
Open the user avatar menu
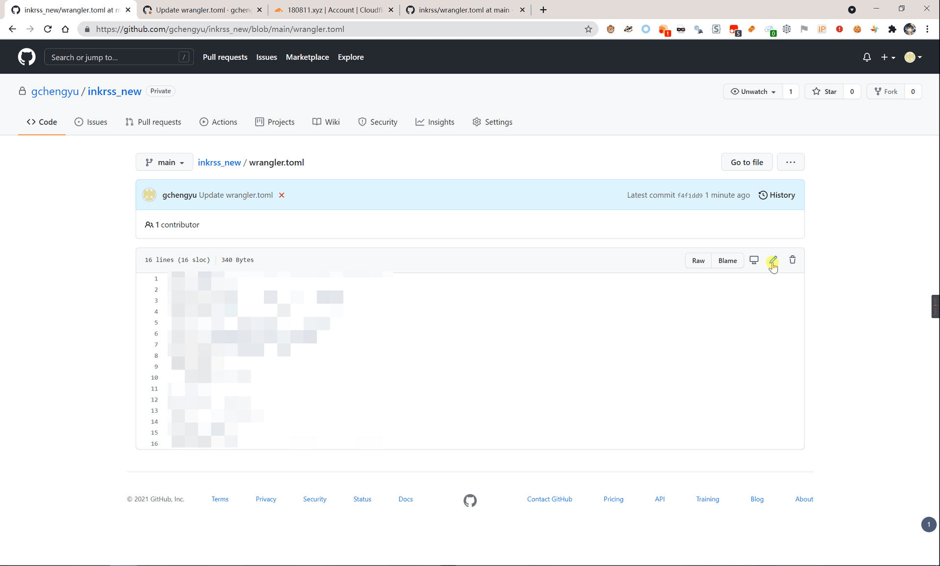click(913, 57)
